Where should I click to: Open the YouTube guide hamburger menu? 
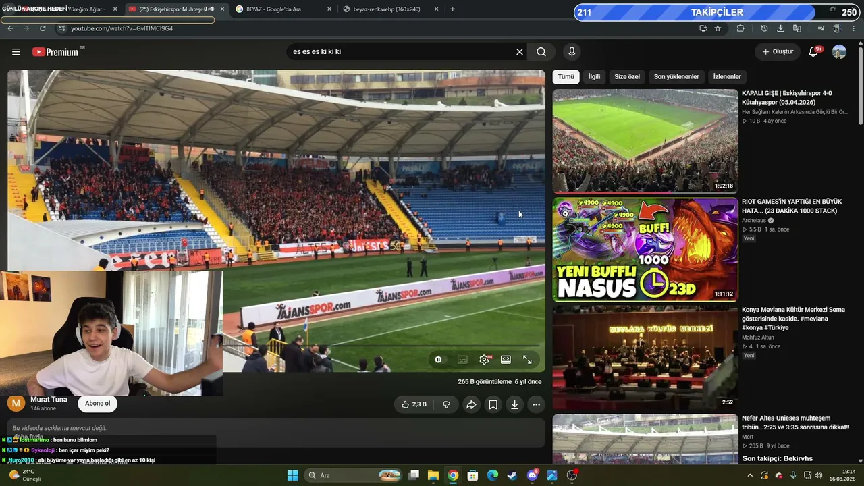[16, 52]
